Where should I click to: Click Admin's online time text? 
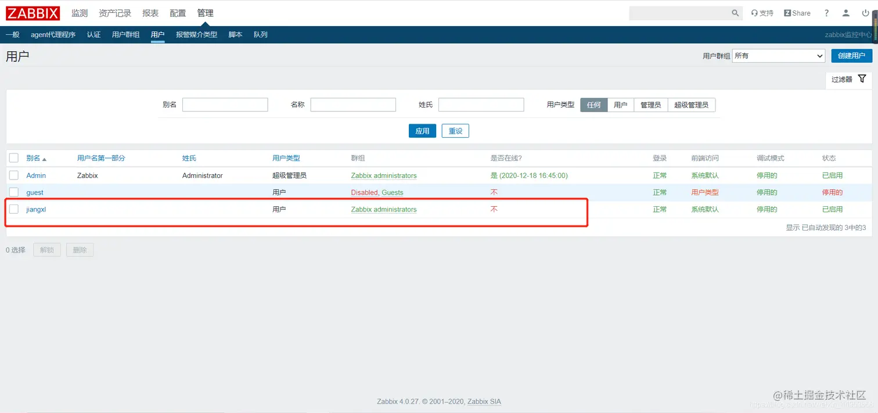[529, 175]
